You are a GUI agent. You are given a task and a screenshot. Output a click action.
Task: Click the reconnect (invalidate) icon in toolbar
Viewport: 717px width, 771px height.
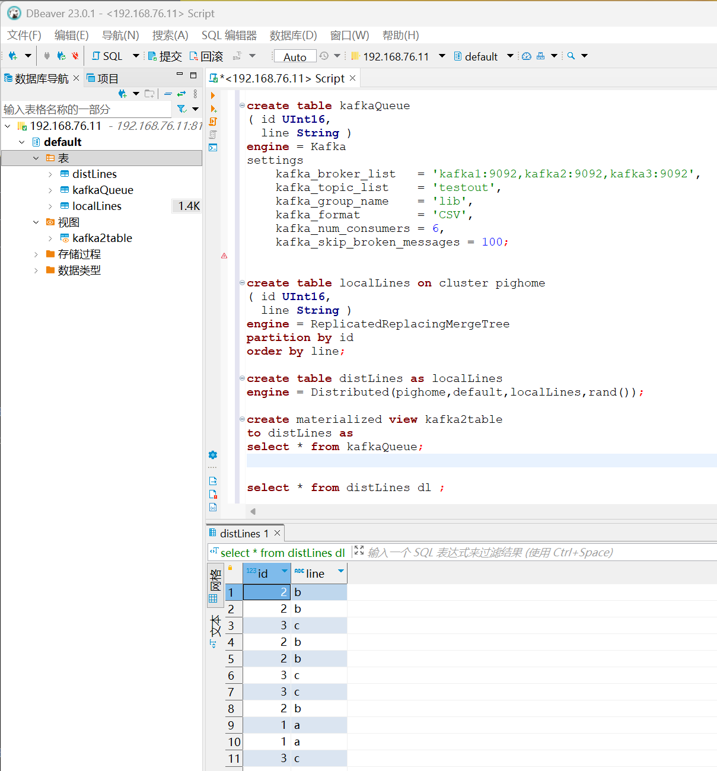tap(61, 56)
